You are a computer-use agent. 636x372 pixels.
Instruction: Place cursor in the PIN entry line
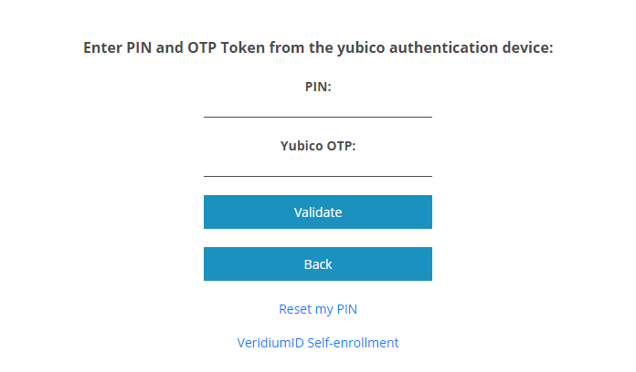click(317, 108)
